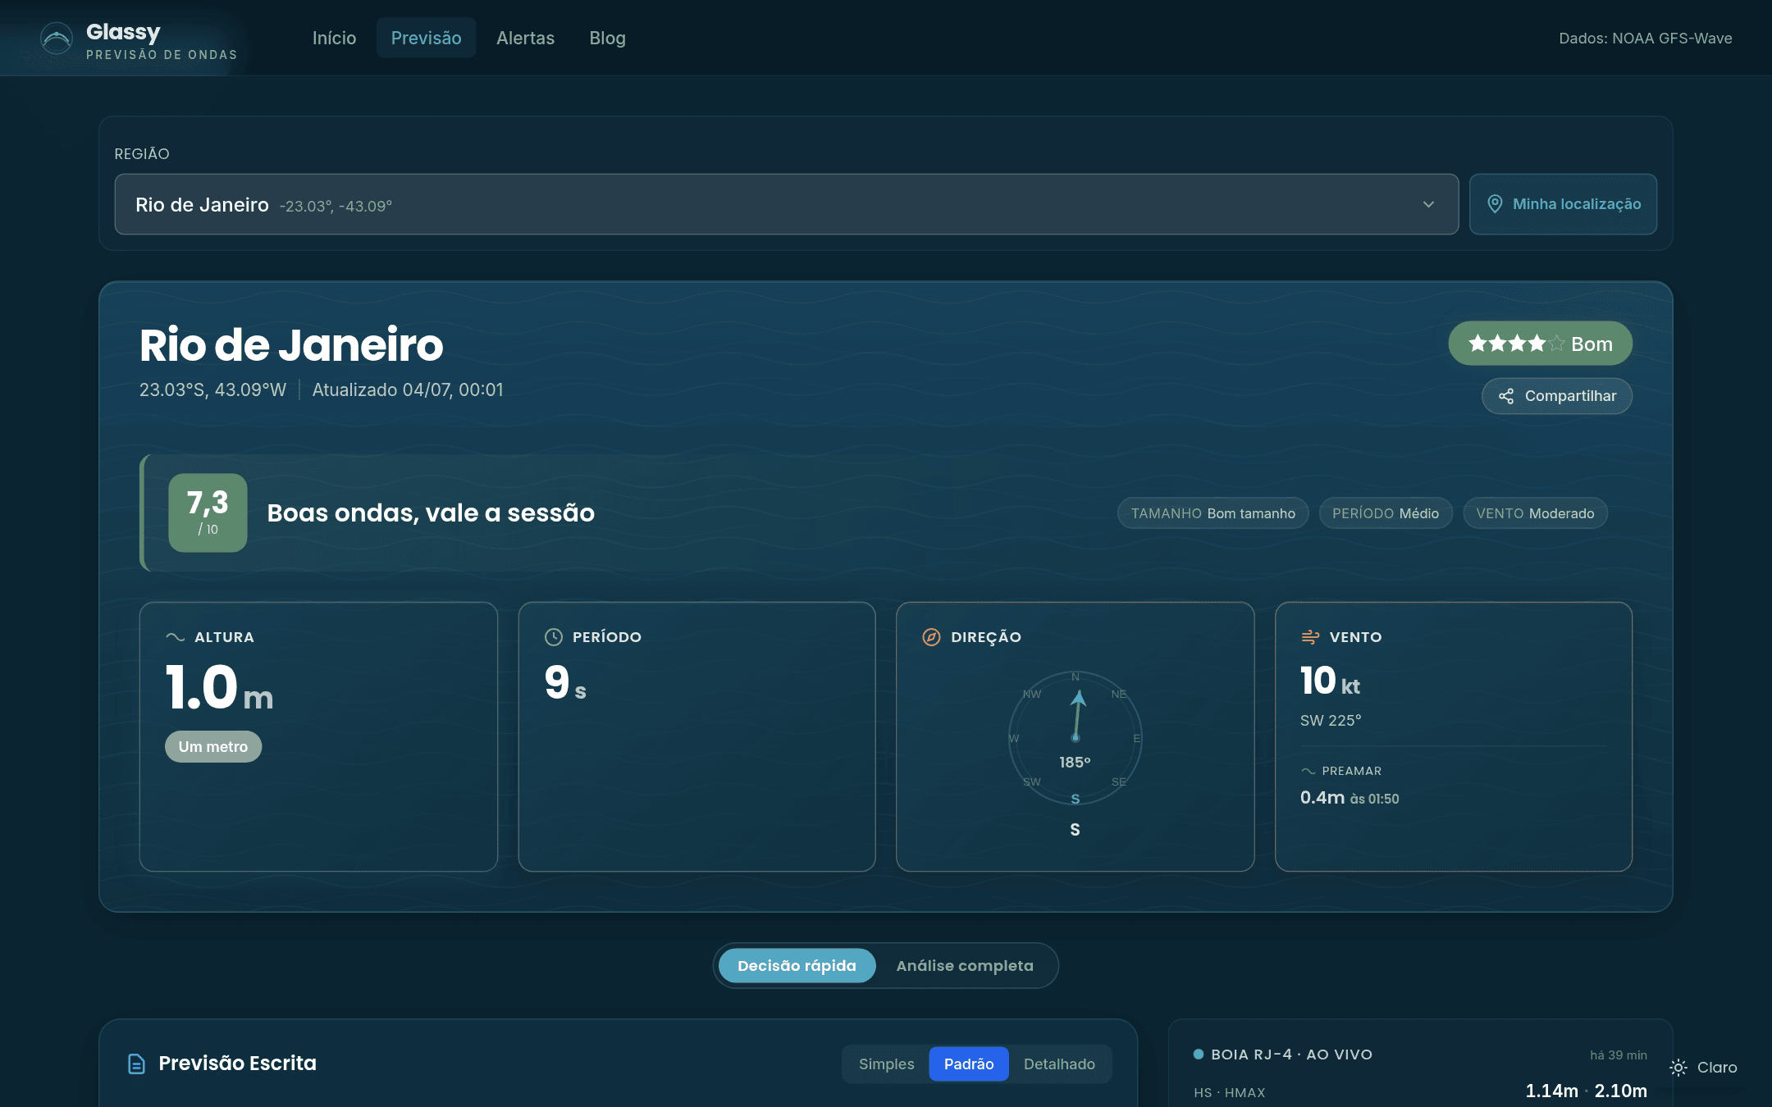The height and width of the screenshot is (1107, 1772).
Task: Click '0.4m às 01:50' tide value
Action: 1350,798
